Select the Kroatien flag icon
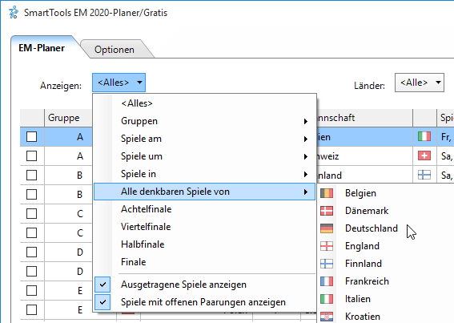Screen dimensions: 454x323 327,317
